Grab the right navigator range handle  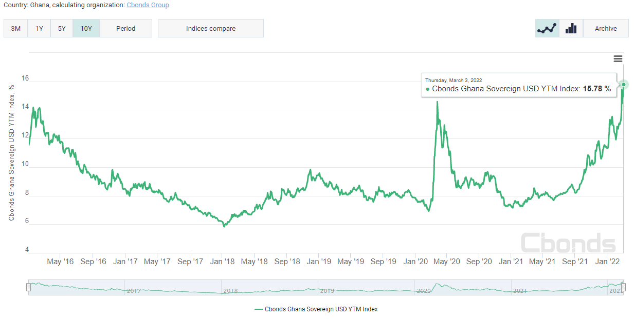pos(623,288)
